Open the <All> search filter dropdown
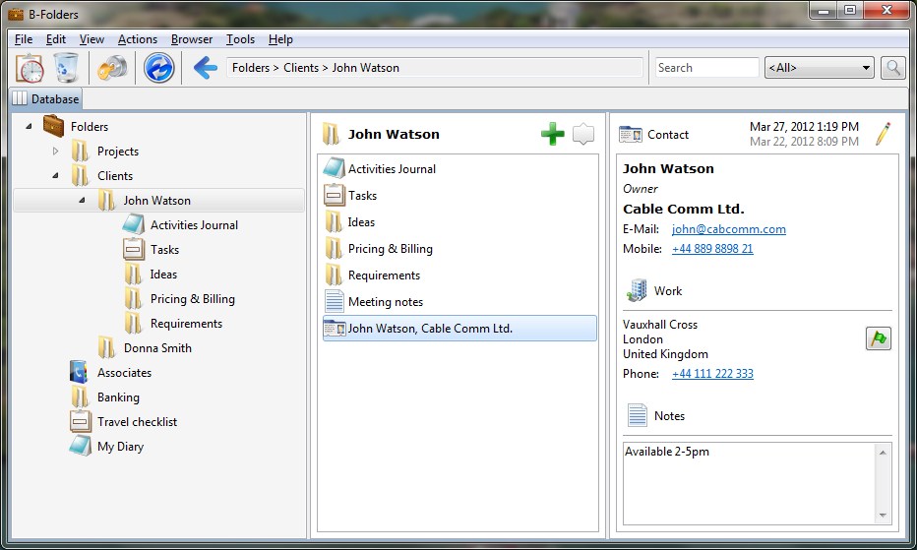Viewport: 917px width, 550px height. [x=819, y=68]
